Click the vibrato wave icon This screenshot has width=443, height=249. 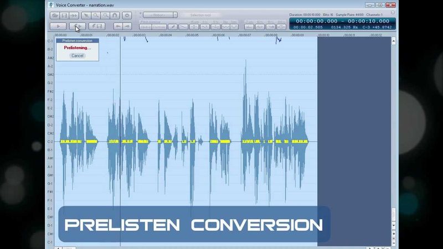click(226, 27)
